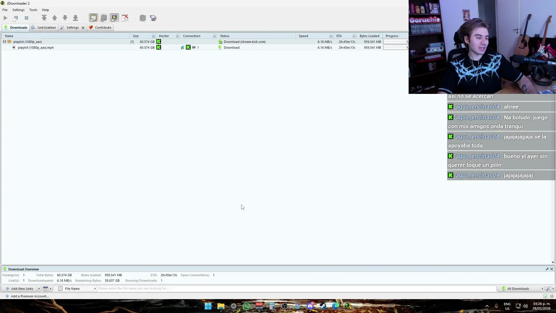Image resolution: width=556 pixels, height=313 pixels.
Task: Expand the Add New Links dropdown arrow
Action: tap(39, 289)
